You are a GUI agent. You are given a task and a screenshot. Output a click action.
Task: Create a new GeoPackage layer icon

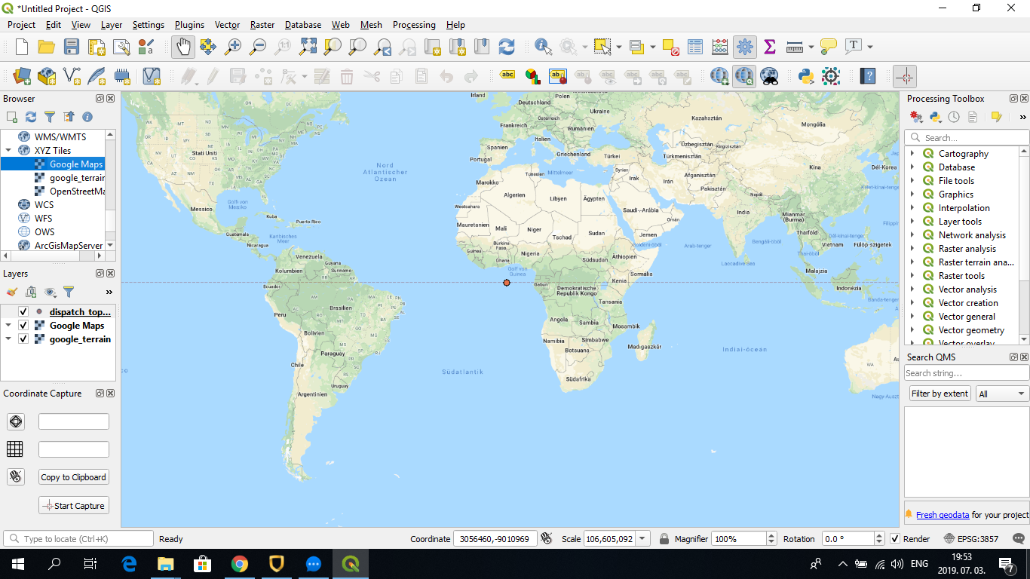47,76
